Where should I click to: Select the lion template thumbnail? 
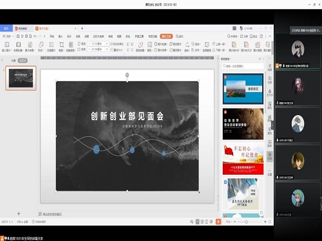[243, 124]
